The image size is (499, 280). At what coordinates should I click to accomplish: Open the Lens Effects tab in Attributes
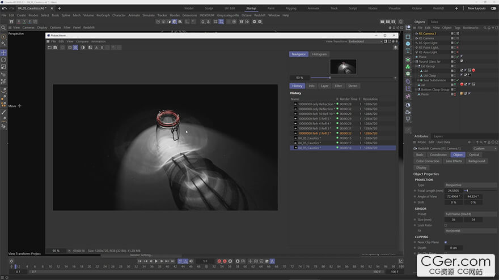coord(454,161)
